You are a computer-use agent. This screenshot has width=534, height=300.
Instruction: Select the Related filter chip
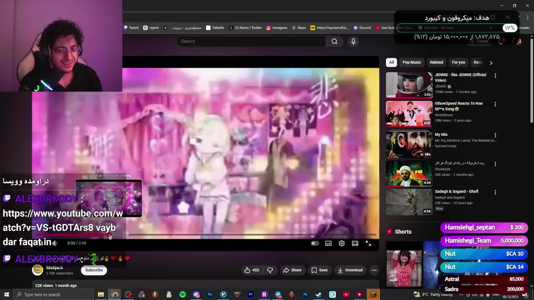point(436,62)
